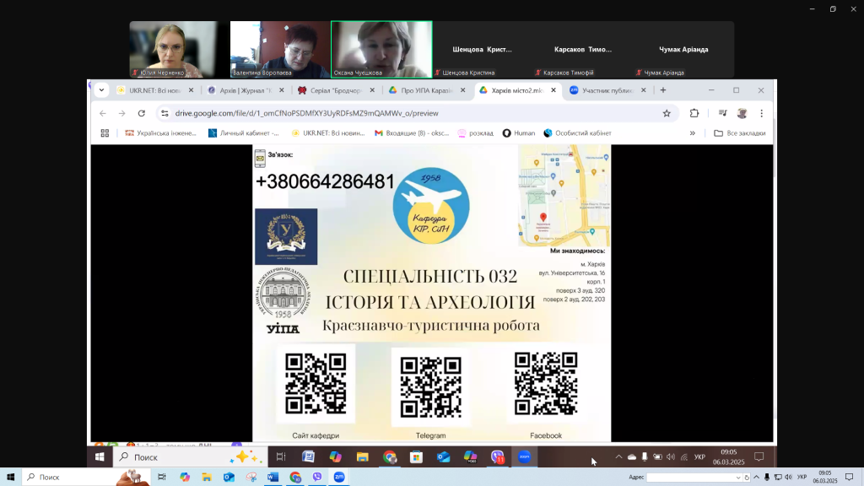Reload the Google Drive preview page

(142, 113)
